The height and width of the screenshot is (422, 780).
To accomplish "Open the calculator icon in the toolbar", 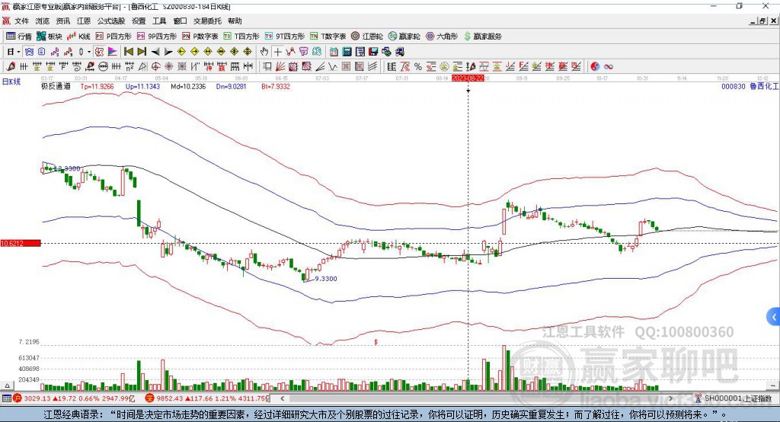I will click(x=347, y=52).
